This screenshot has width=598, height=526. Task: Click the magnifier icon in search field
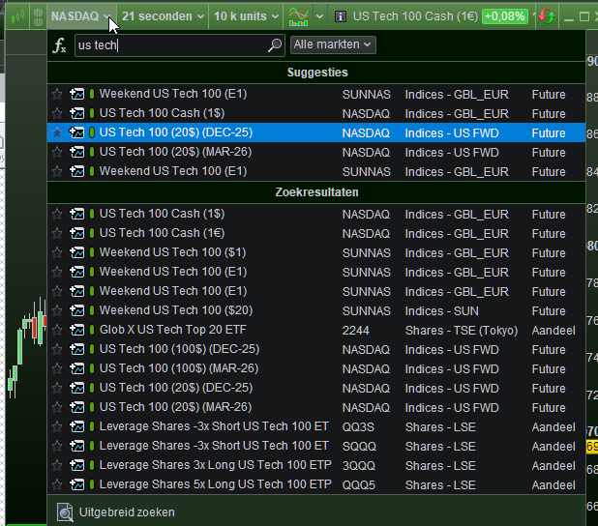click(275, 45)
